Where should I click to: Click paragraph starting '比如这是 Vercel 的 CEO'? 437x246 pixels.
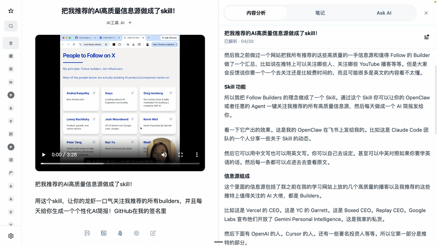point(325,215)
